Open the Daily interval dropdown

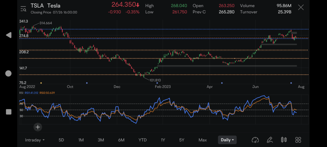[227, 140]
